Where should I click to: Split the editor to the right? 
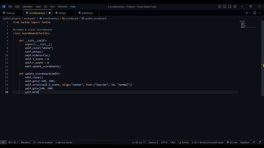coord(255,13)
